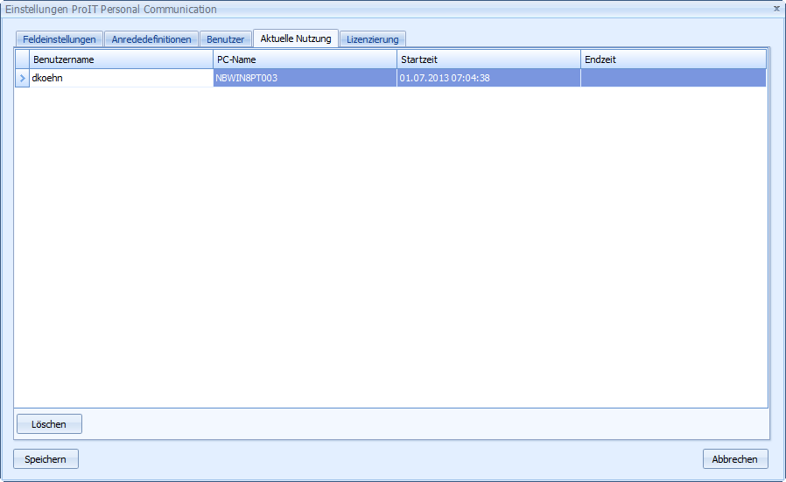Open the Anrededefinitionen tab
The width and height of the screenshot is (786, 482).
[x=151, y=39]
